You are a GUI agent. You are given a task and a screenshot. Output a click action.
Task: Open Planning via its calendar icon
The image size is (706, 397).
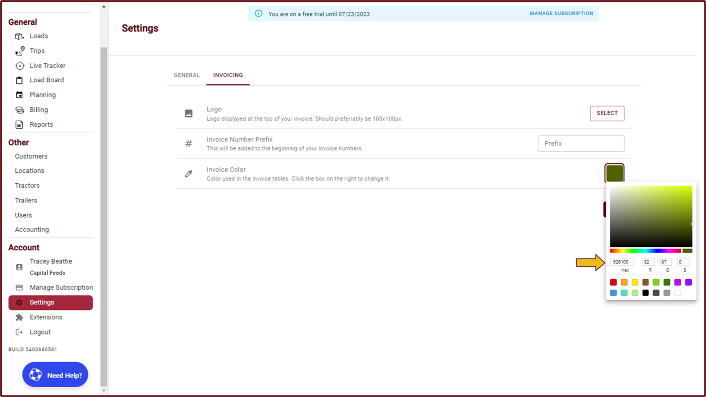(19, 95)
